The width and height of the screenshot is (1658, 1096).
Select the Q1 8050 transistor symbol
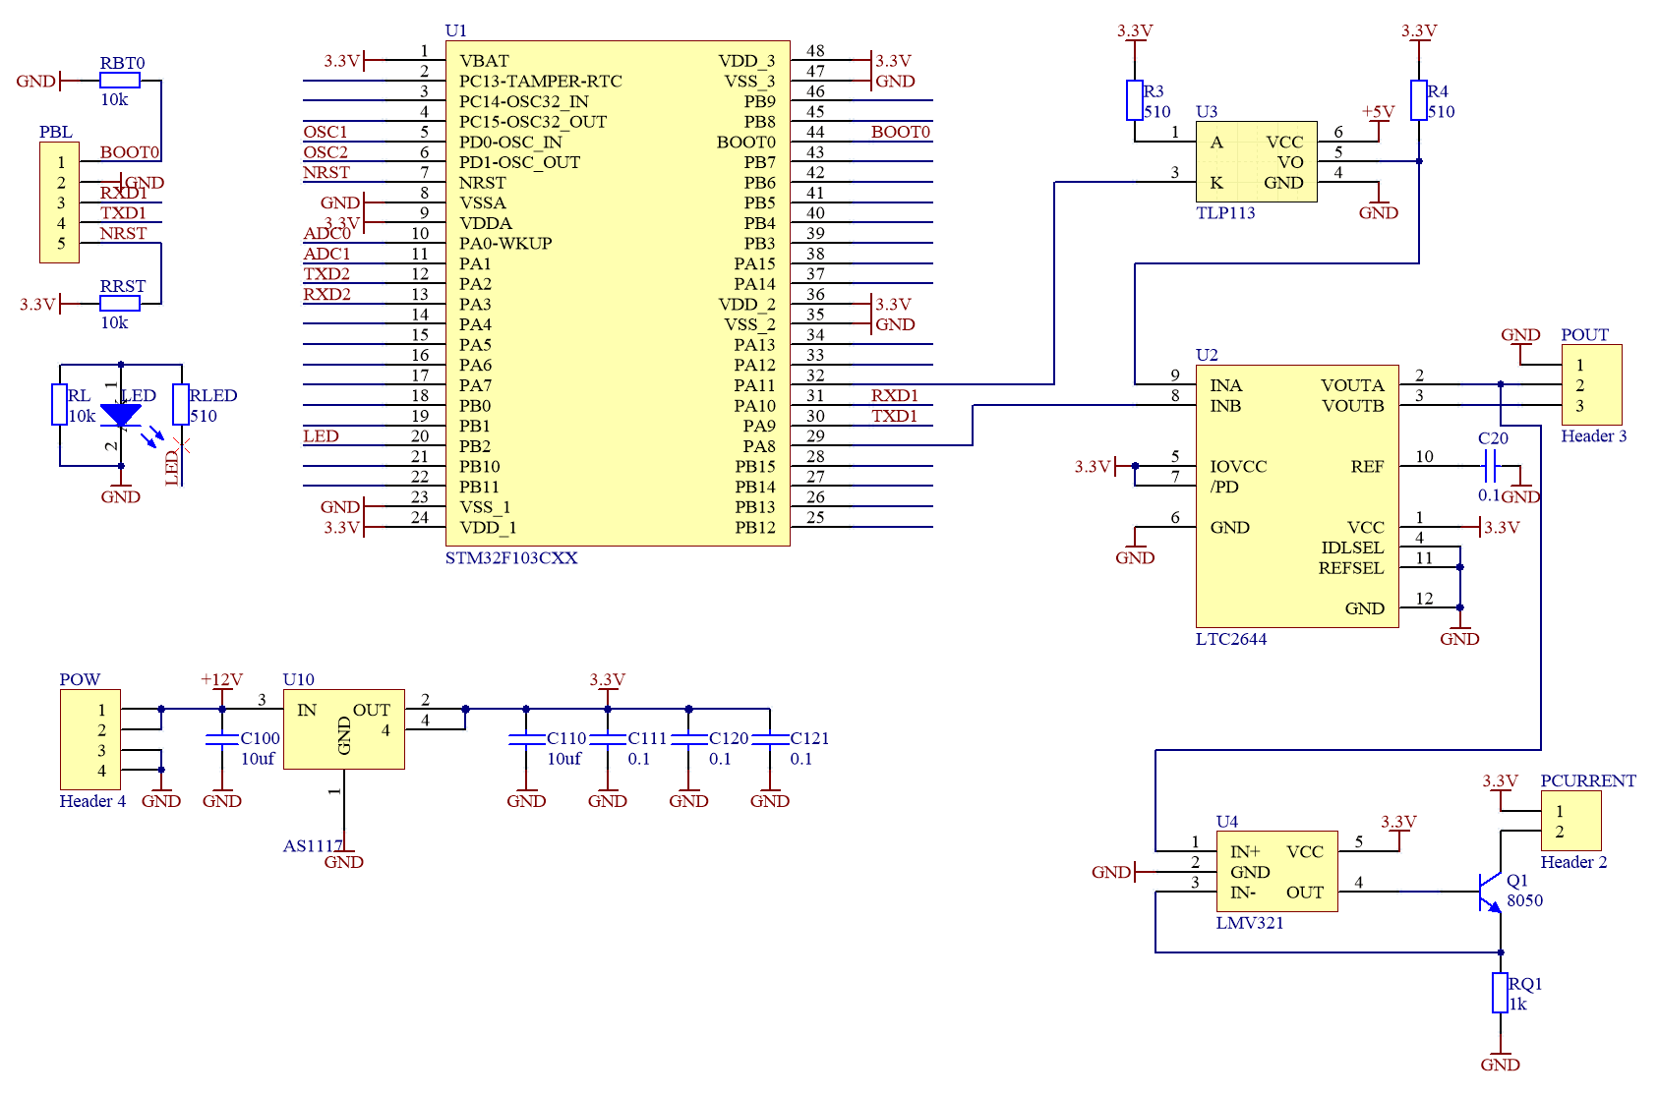(1489, 892)
